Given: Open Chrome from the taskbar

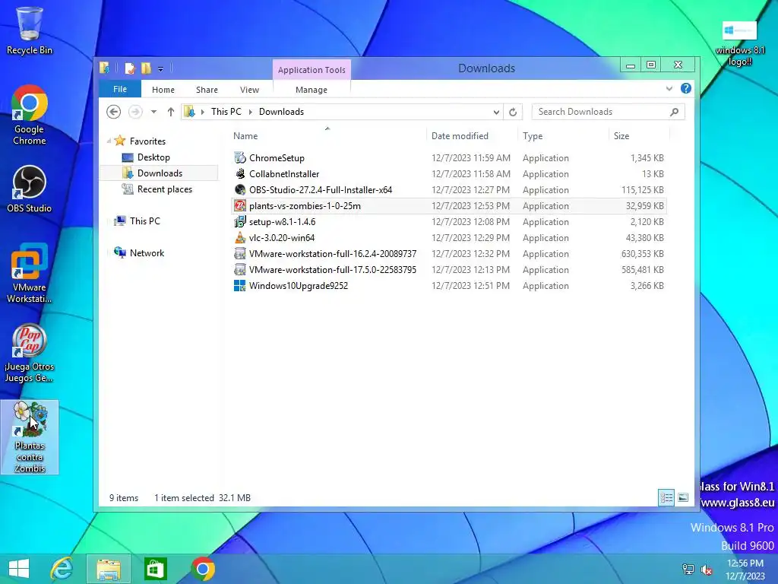Looking at the screenshot, I should tap(203, 569).
